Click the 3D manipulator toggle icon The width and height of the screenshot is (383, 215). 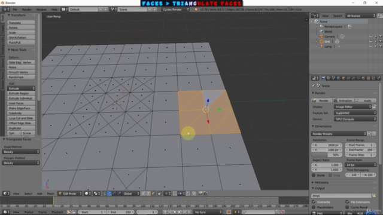[104, 193]
